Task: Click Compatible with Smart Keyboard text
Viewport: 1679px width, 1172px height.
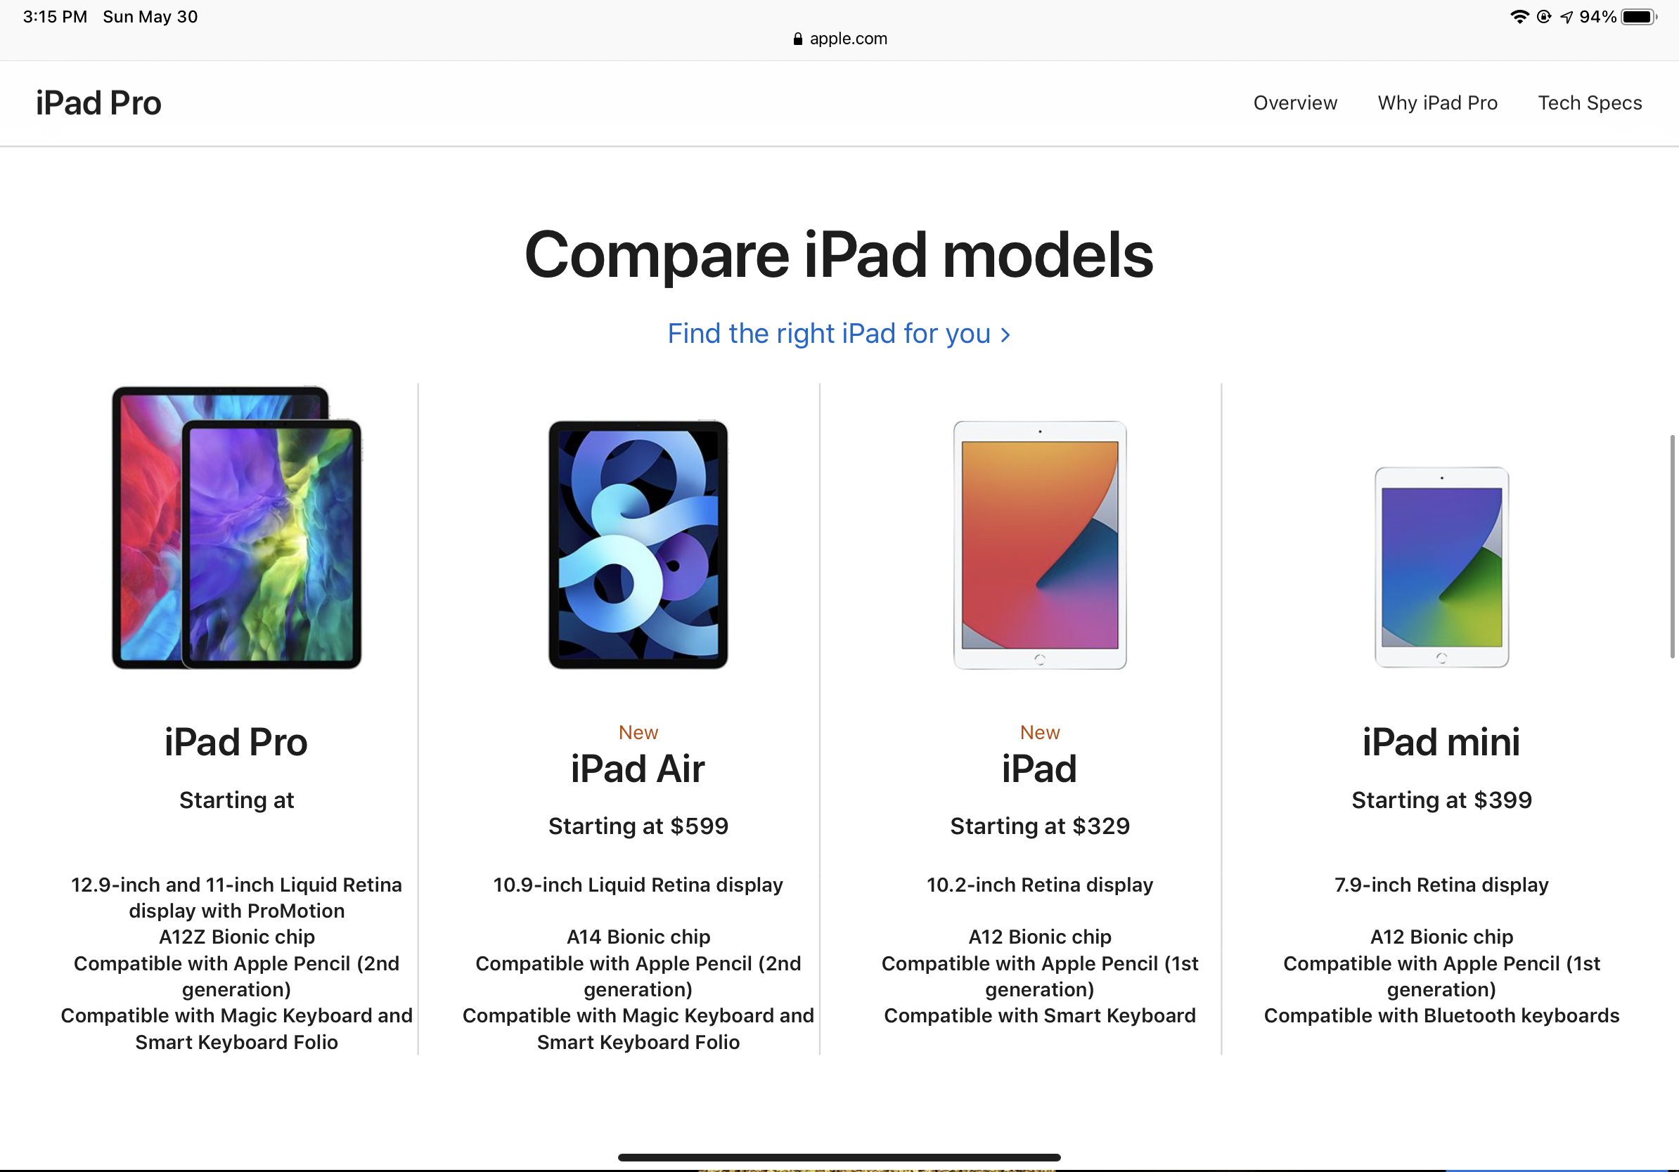Action: (1040, 1015)
